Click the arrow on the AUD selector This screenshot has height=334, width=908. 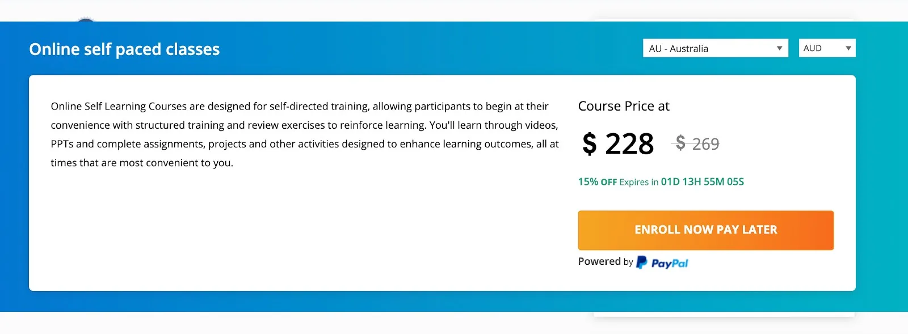click(x=848, y=48)
